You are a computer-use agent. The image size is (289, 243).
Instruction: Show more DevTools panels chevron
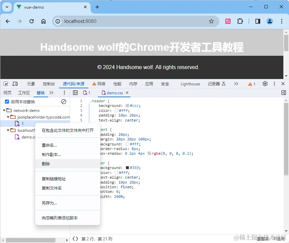point(236,84)
